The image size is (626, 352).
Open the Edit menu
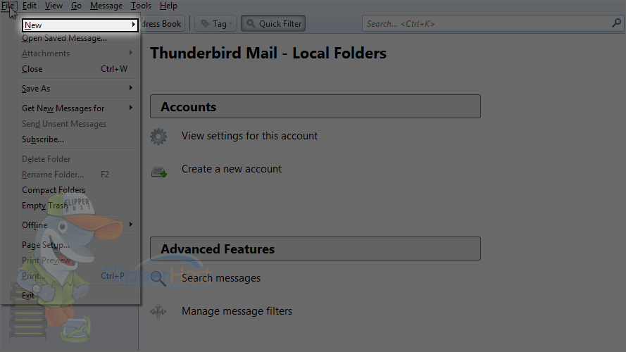pyautogui.click(x=29, y=6)
